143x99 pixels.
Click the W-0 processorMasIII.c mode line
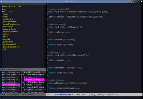coord(23,70)
